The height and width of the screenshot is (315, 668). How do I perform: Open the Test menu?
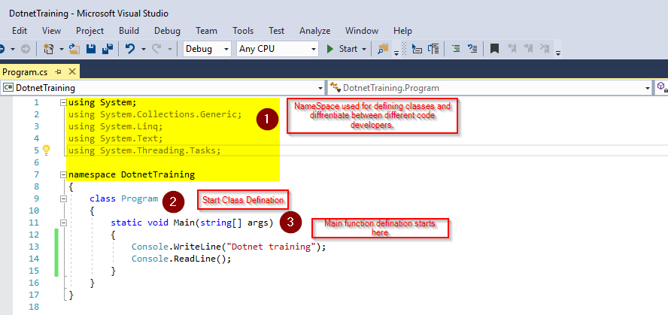click(277, 31)
